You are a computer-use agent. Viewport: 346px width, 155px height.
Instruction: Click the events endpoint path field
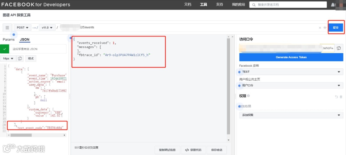[187, 28]
